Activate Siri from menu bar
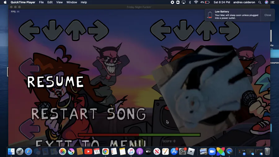 (266, 2)
